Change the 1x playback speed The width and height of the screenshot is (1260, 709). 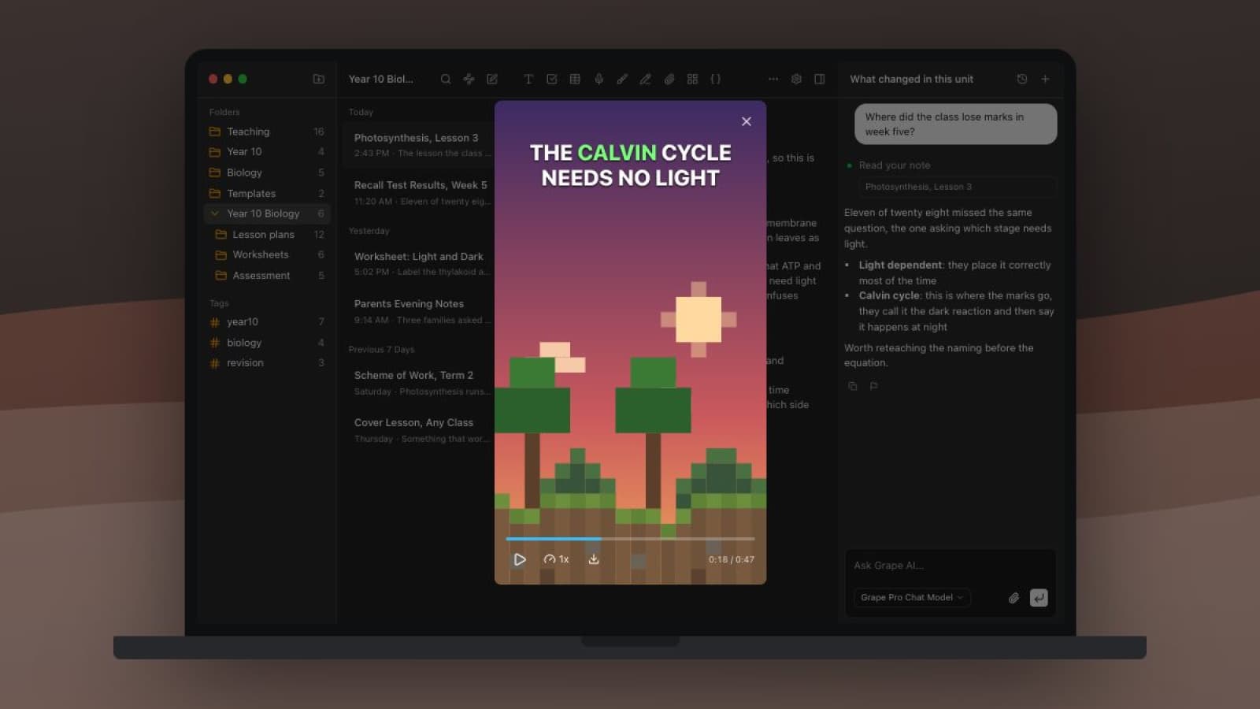coord(556,559)
